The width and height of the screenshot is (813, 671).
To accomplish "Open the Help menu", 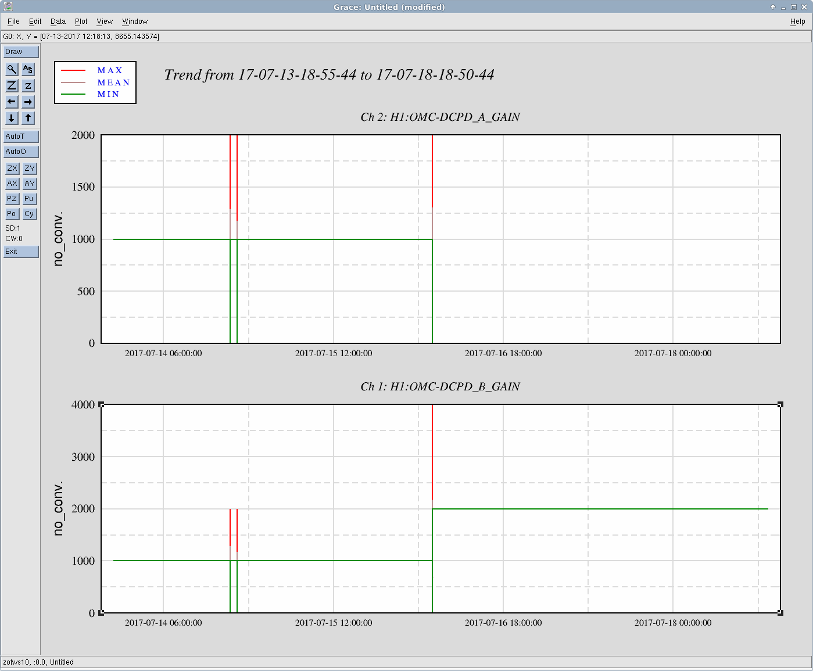I will (x=797, y=21).
